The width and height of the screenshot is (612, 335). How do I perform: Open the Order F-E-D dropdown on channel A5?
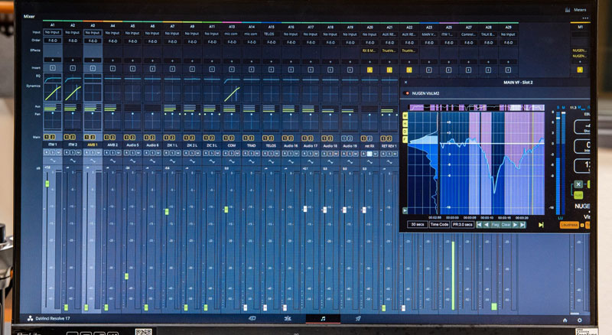point(132,41)
